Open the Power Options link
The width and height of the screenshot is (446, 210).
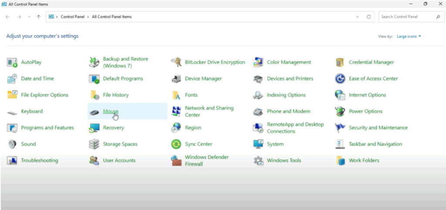(365, 111)
